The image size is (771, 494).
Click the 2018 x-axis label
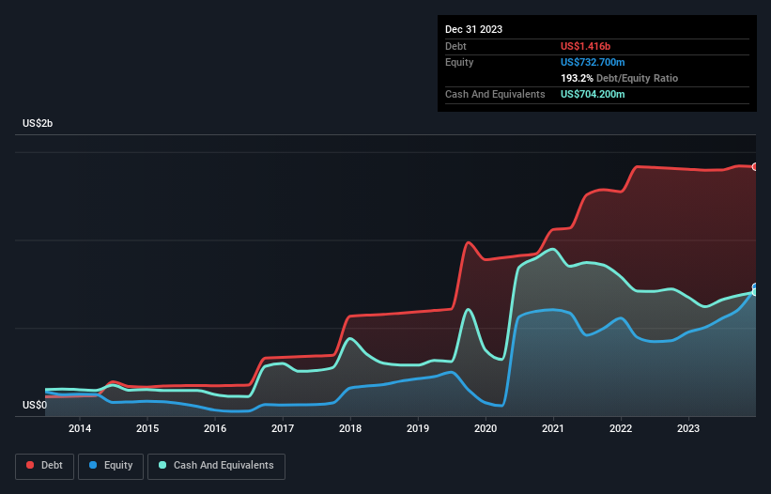click(350, 428)
